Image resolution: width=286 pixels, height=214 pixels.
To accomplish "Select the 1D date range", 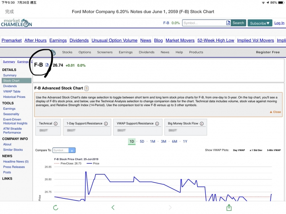I will pyautogui.click(x=132, y=141).
